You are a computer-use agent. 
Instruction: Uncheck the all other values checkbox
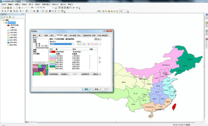(50, 52)
